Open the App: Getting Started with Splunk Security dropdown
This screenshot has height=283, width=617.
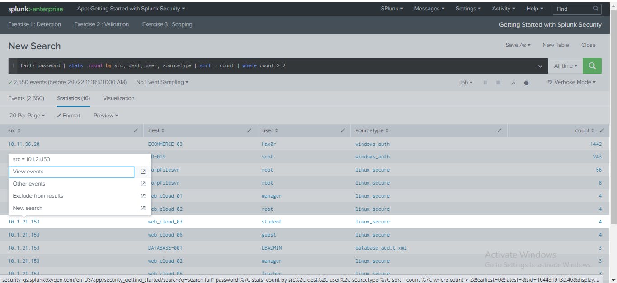tap(131, 9)
